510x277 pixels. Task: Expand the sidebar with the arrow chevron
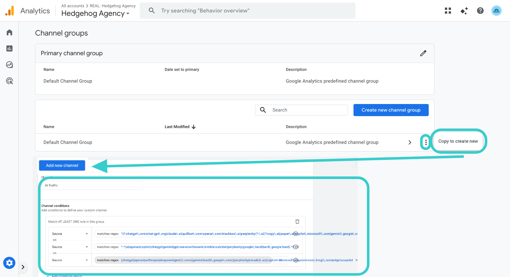pyautogui.click(x=23, y=267)
